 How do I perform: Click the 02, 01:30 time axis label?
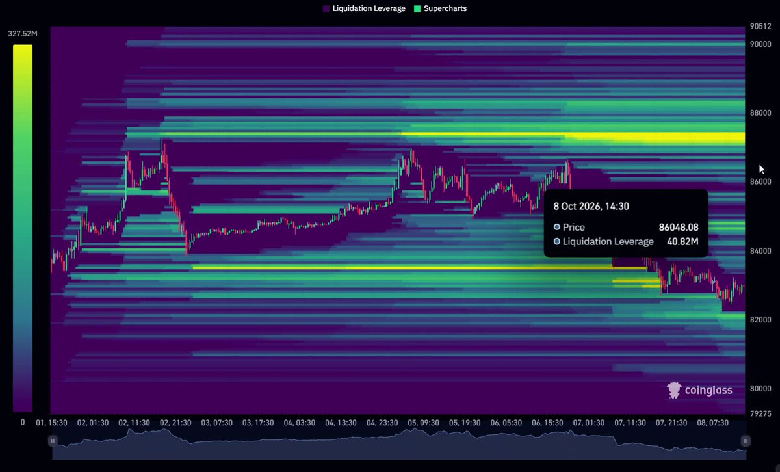[x=93, y=423]
